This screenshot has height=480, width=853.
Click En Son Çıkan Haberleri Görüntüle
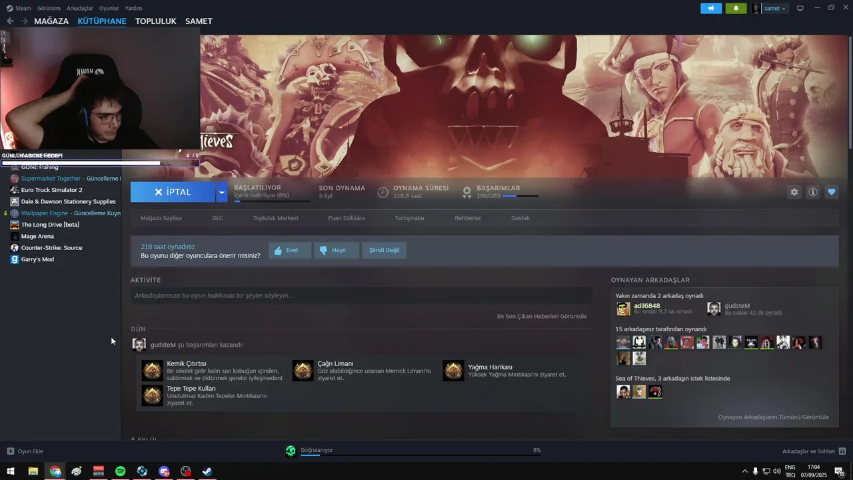(x=542, y=316)
